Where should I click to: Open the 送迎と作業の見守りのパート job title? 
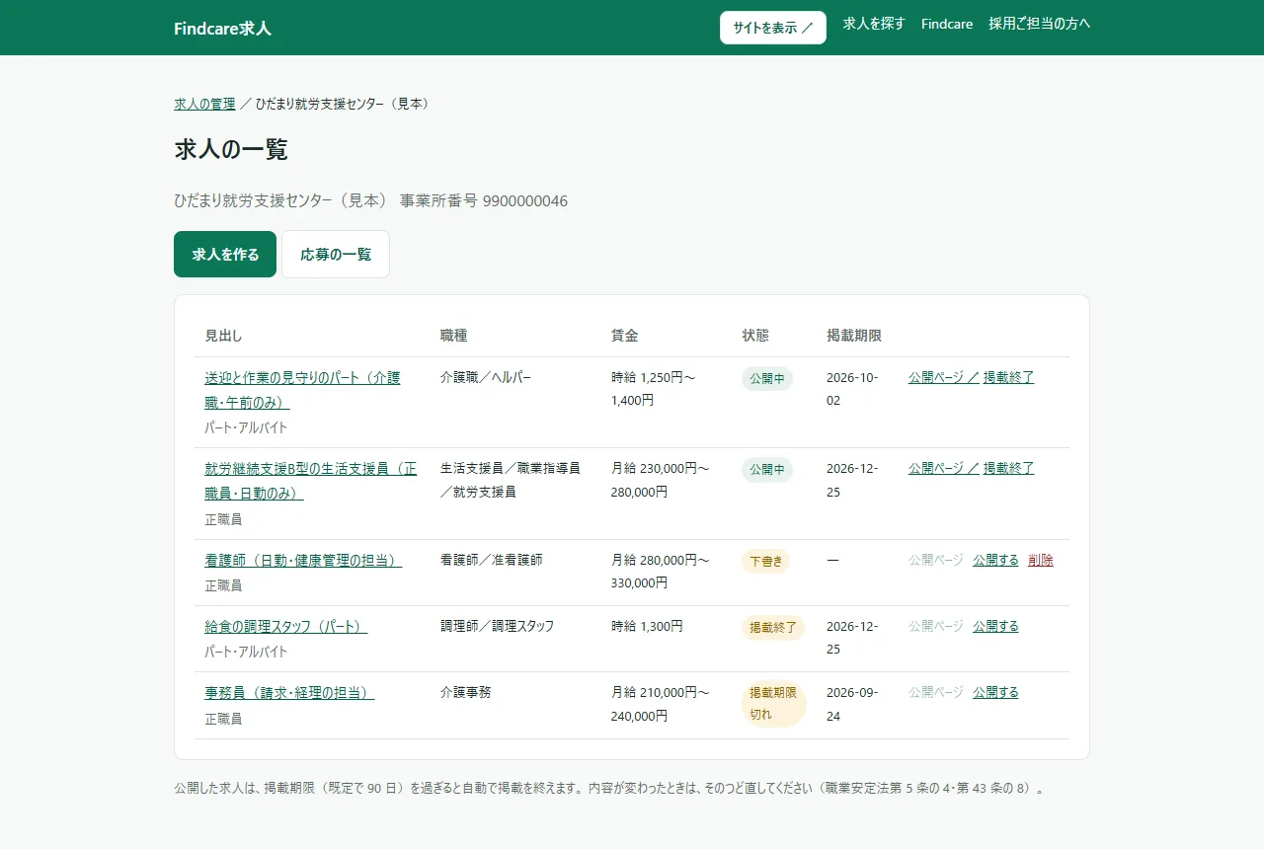tap(302, 390)
